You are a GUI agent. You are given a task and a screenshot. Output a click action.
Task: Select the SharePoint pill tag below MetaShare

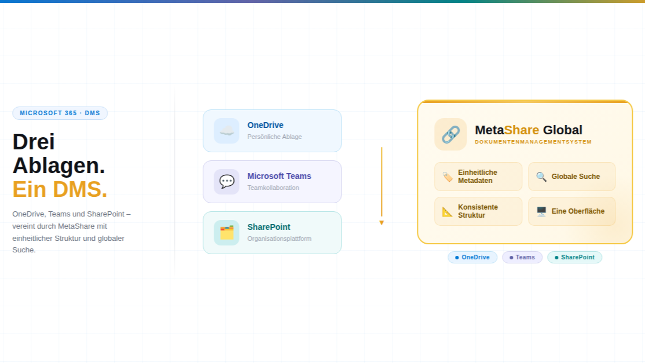coord(574,258)
